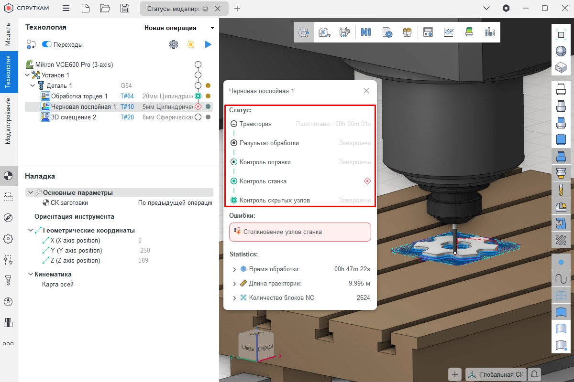Click the blue play button in Технология panel

tap(208, 44)
